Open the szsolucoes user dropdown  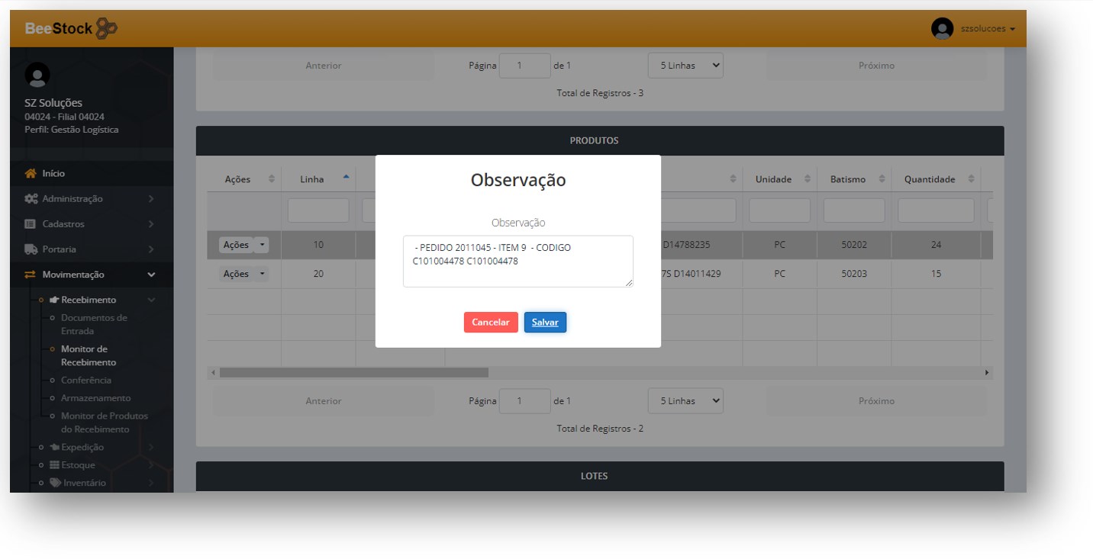[x=988, y=29]
